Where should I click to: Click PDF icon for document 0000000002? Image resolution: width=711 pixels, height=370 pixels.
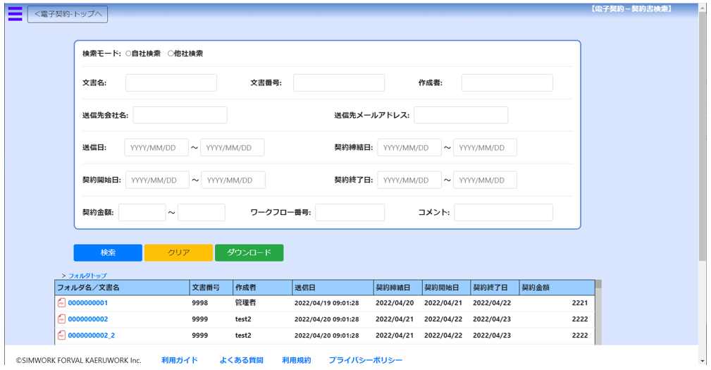[x=62, y=319]
